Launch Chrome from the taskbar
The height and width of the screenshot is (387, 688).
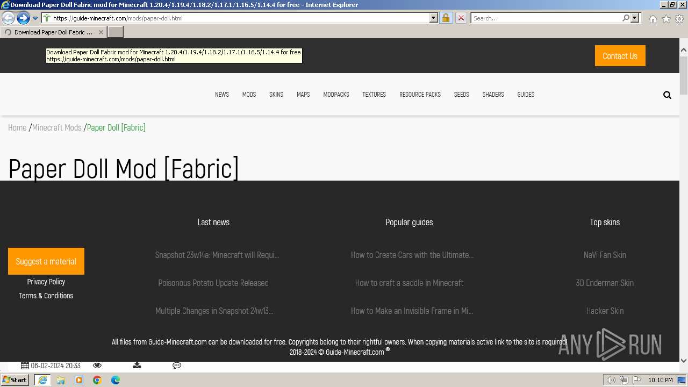click(x=97, y=380)
